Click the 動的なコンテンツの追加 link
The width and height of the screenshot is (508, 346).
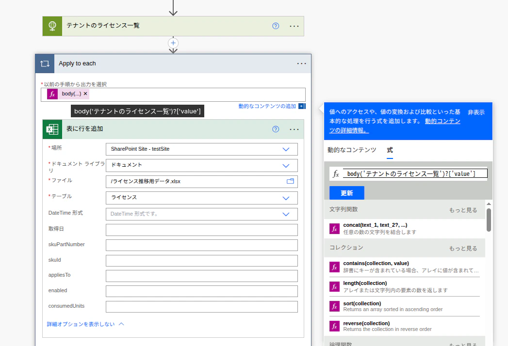(x=267, y=106)
